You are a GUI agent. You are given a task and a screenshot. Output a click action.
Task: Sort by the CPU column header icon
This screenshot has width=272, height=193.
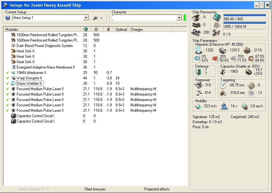point(86,29)
